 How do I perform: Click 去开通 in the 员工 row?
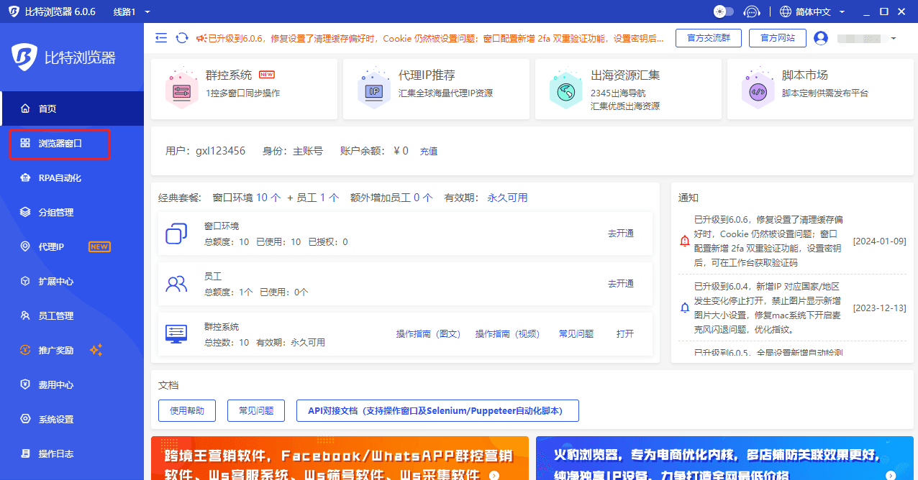pos(621,284)
